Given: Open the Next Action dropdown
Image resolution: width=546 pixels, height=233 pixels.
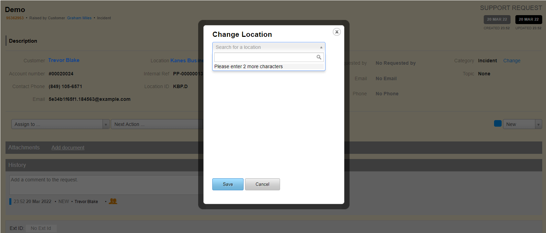Looking at the screenshot, I should point(157,124).
